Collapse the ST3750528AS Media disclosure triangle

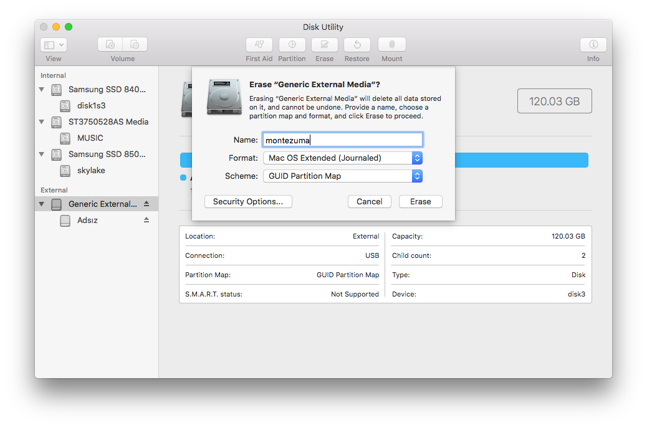tap(42, 122)
